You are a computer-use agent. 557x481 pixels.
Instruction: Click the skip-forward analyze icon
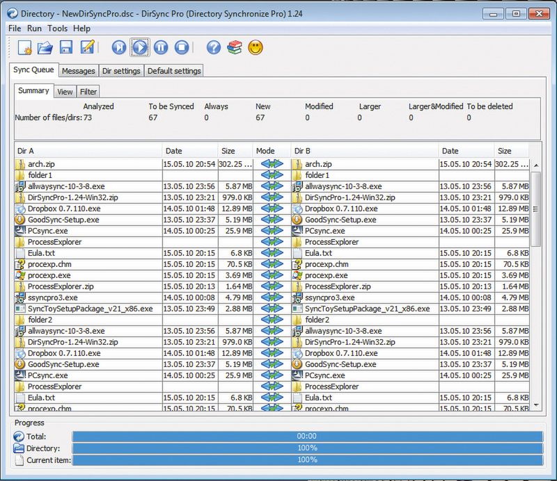pyautogui.click(x=119, y=47)
